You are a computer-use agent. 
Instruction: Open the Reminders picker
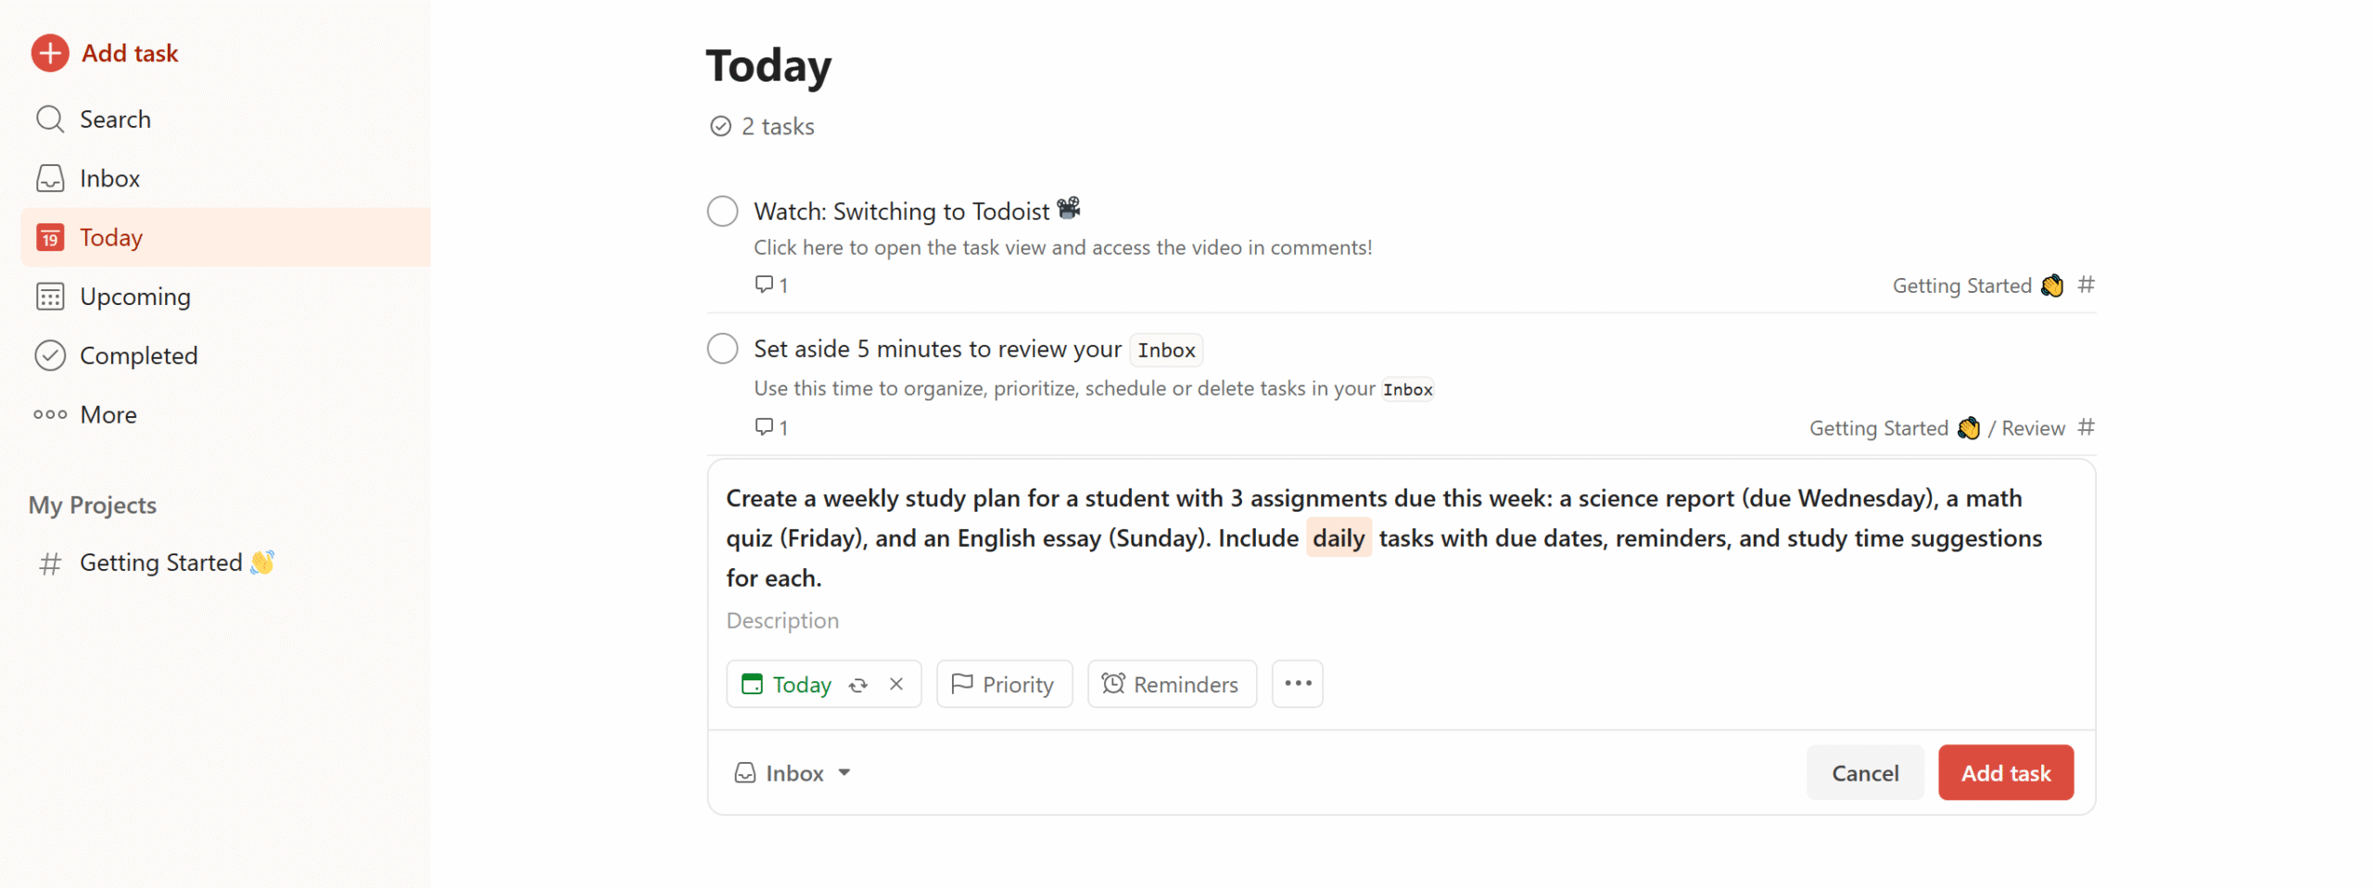(1171, 683)
